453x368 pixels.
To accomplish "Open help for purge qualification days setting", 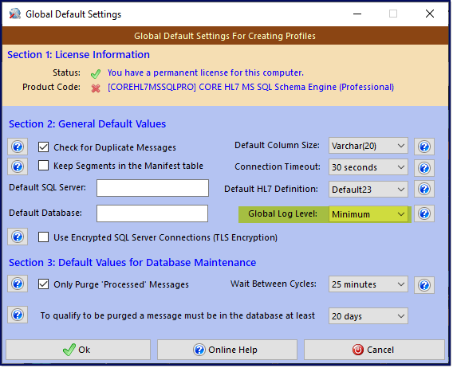I will [x=18, y=315].
